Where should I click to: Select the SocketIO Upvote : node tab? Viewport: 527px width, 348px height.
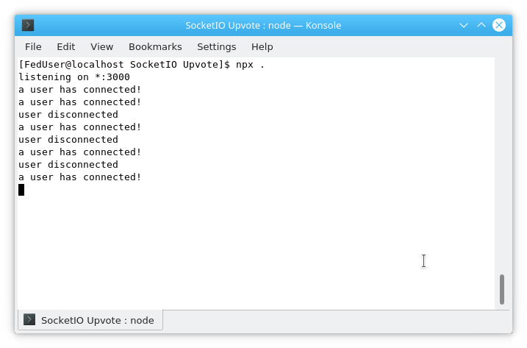[90, 320]
